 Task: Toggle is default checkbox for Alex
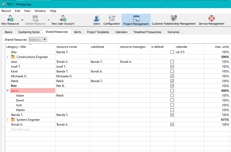click(x=172, y=52)
